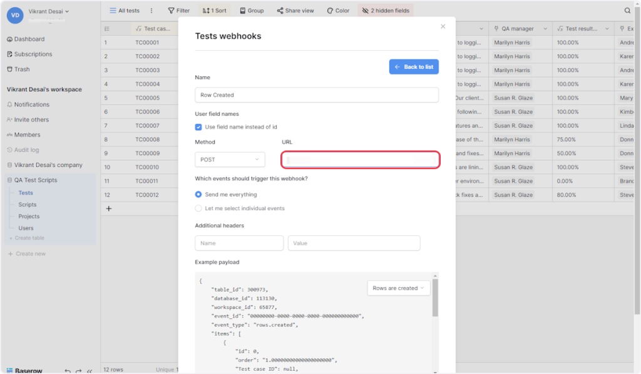Collapse the sidebar with the double chevron
Image resolution: width=641 pixels, height=374 pixels.
click(90, 370)
